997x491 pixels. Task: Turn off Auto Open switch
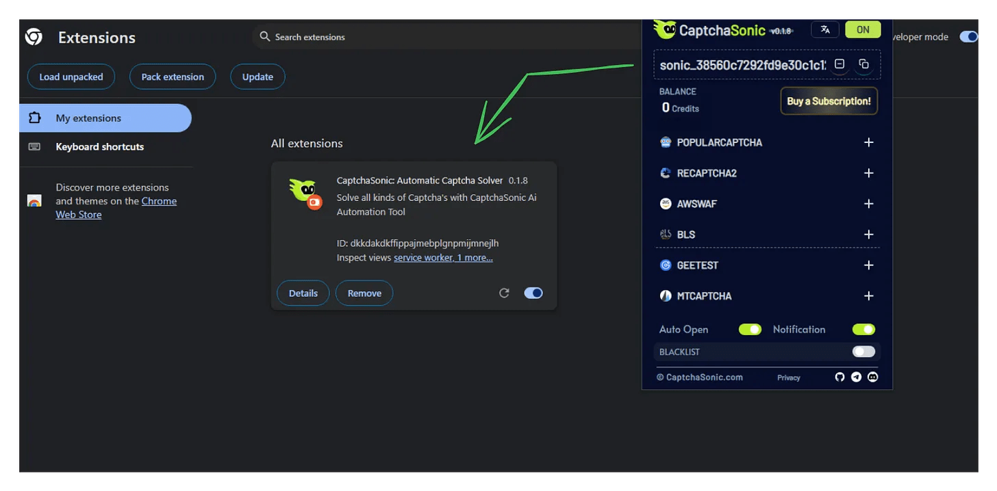pos(750,330)
